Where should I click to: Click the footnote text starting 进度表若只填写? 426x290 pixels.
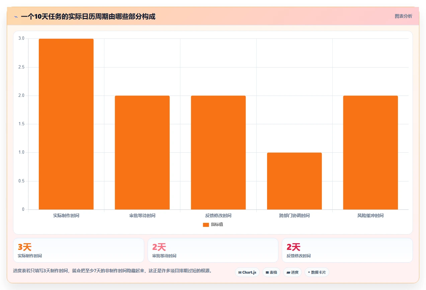tap(112, 271)
